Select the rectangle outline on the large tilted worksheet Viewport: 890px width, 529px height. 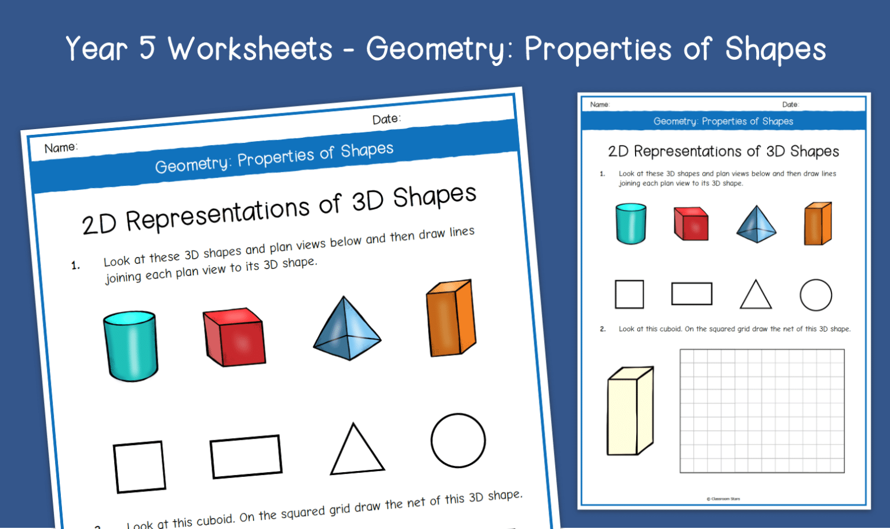[246, 457]
